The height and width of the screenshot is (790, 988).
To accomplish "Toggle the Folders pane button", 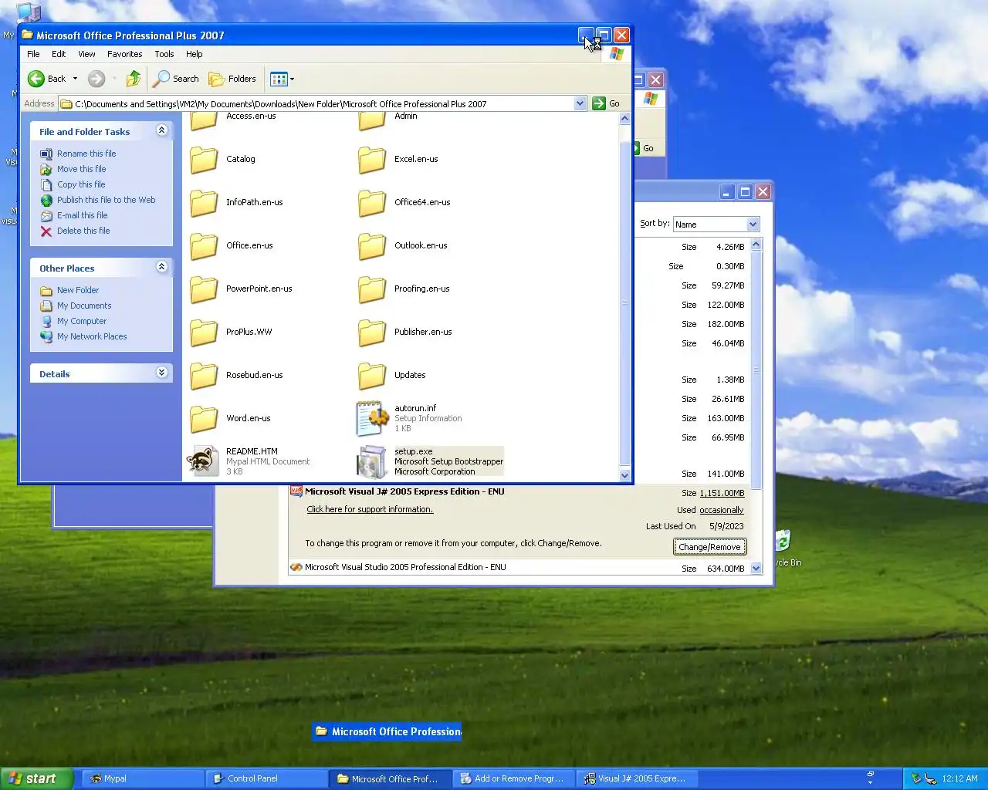I will [x=232, y=79].
